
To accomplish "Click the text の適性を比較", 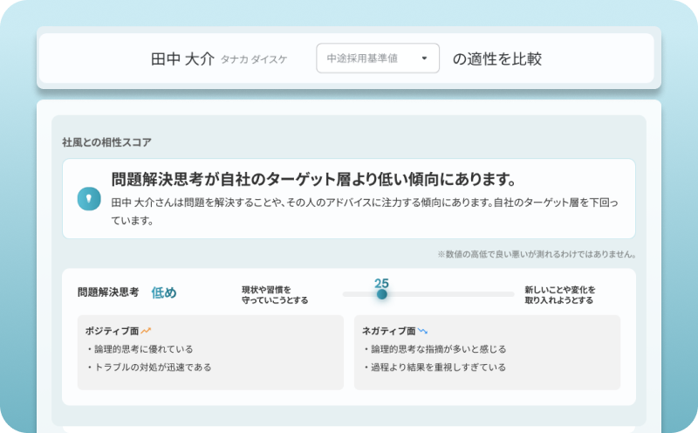I will 496,58.
